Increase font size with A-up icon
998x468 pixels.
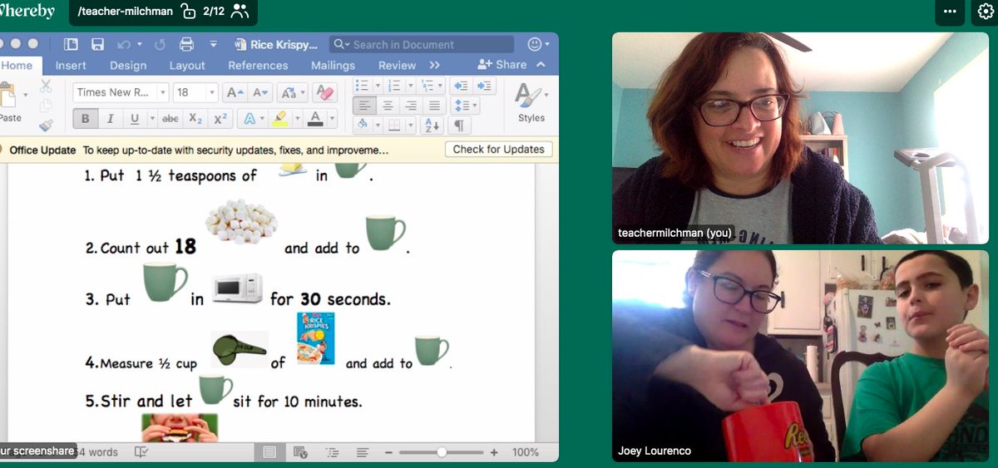(x=235, y=92)
